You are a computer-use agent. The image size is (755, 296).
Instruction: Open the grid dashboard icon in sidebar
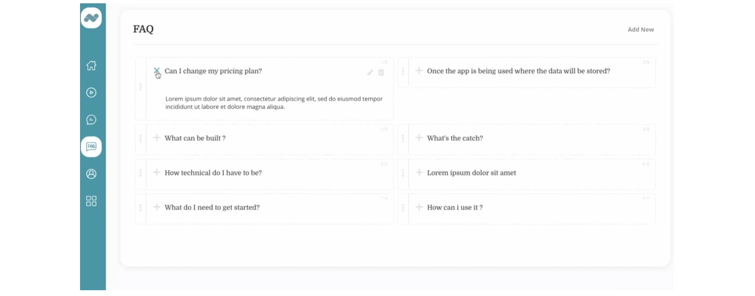pyautogui.click(x=91, y=201)
